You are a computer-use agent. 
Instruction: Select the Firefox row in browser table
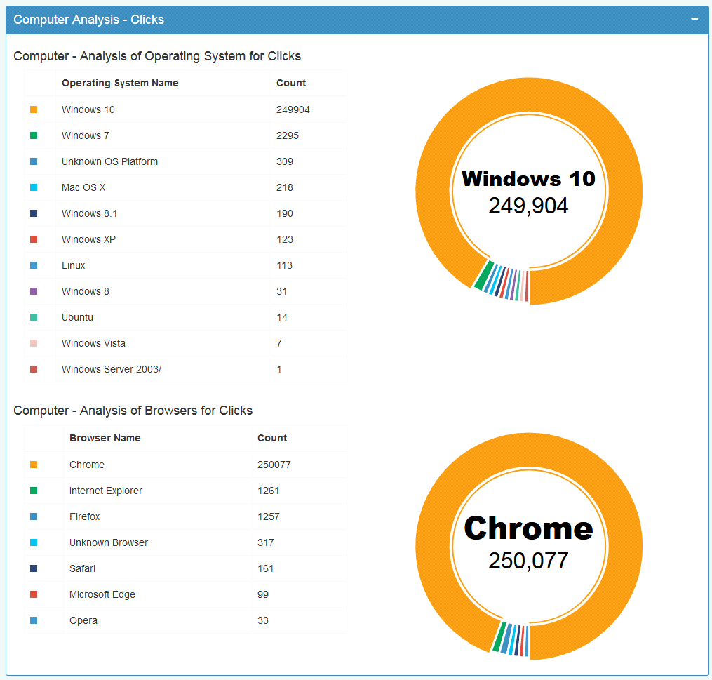click(x=85, y=516)
